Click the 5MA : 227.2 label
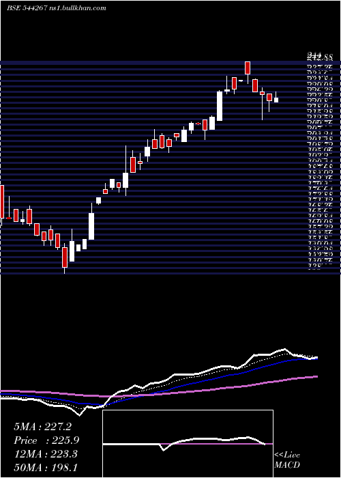 pos(42,427)
